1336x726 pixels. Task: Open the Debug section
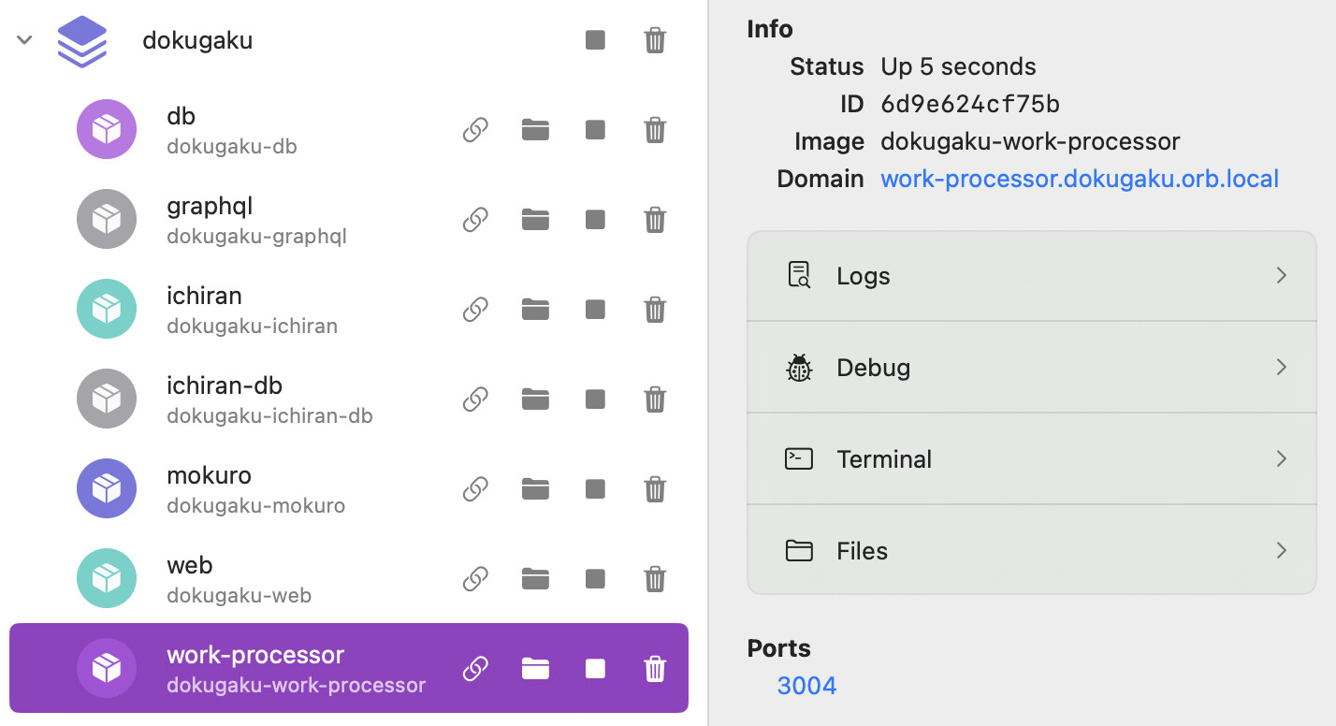click(x=1032, y=368)
